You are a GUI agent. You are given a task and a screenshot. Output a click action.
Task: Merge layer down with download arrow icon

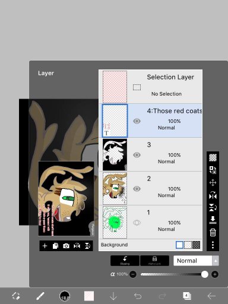213,220
